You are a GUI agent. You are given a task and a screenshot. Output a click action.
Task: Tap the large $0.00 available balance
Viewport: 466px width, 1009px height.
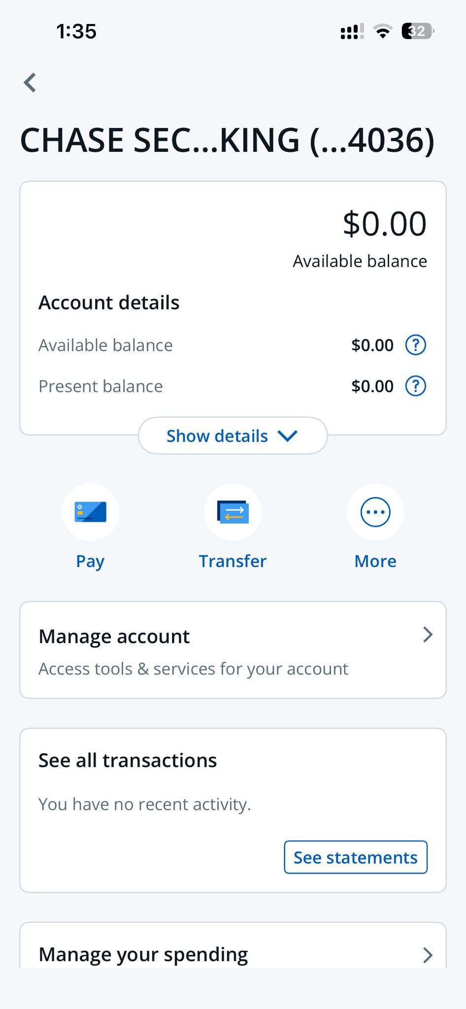point(384,224)
